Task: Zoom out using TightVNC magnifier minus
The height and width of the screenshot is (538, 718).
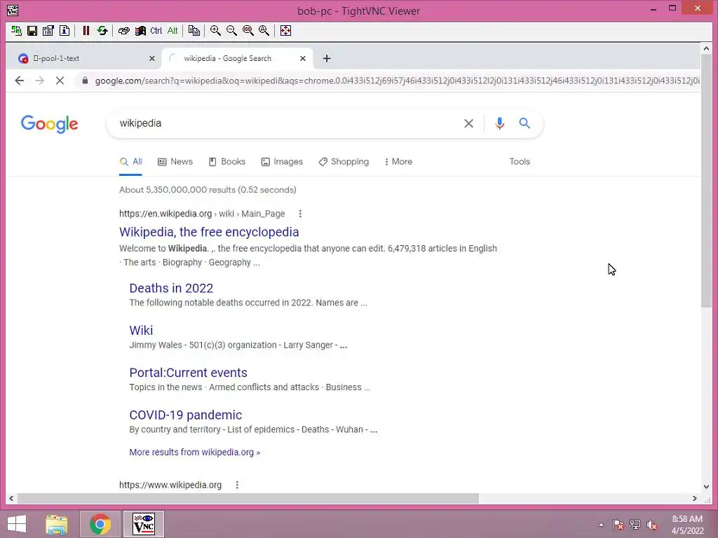Action: tap(231, 31)
